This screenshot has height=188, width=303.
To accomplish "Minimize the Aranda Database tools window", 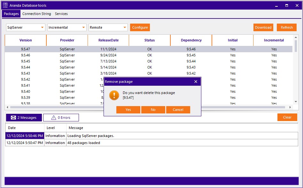I will coord(276,5).
